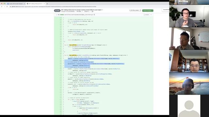
Task: Open the 'Changes from all commits' dropdown
Action: pos(68,12)
